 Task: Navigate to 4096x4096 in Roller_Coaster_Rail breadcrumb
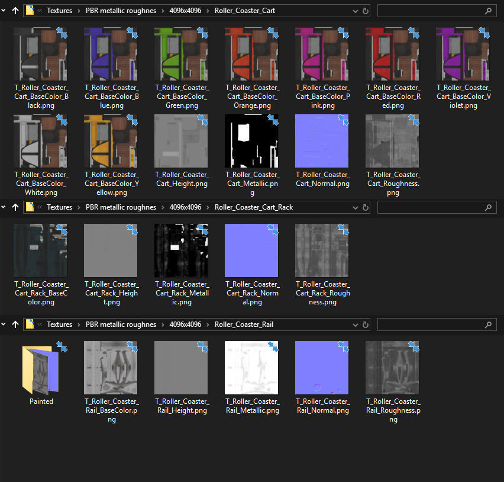[186, 324]
